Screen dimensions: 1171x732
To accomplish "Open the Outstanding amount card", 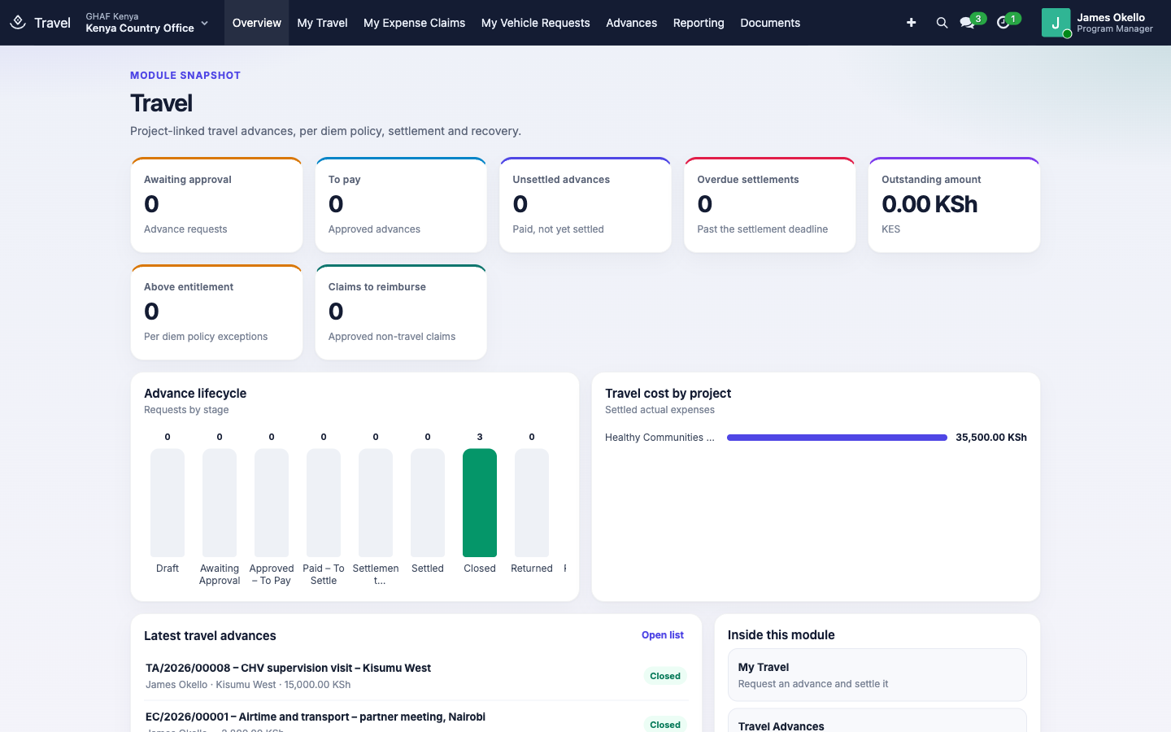I will pos(954,205).
